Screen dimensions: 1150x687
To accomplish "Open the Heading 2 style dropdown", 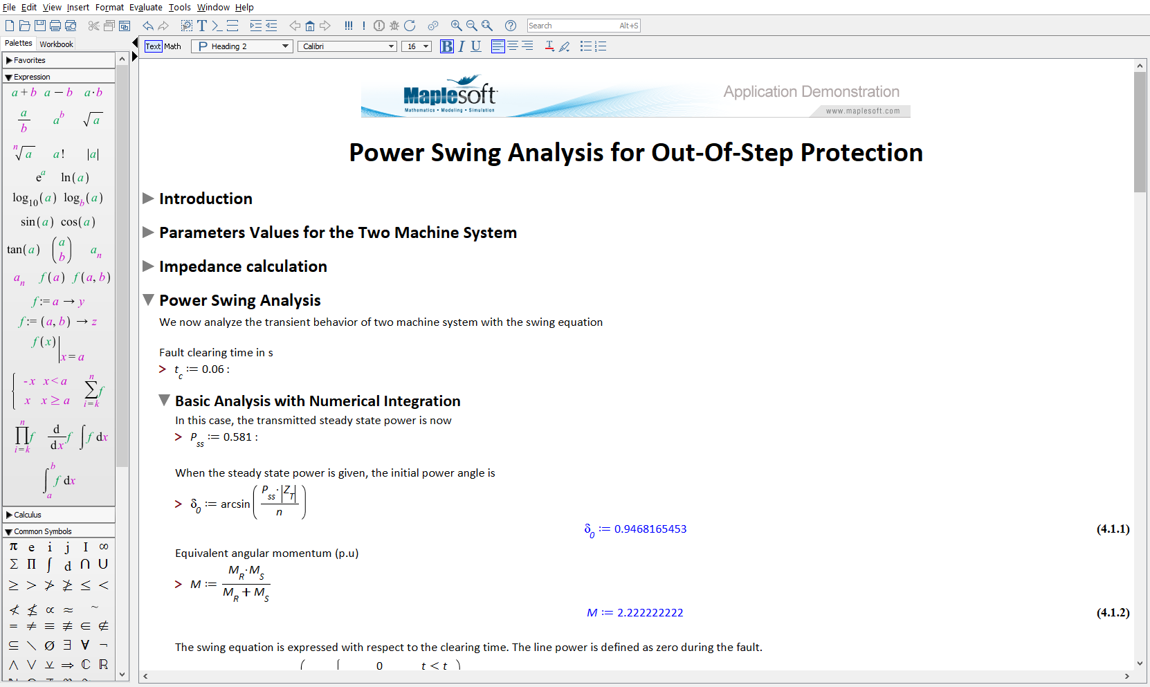I will coord(241,46).
